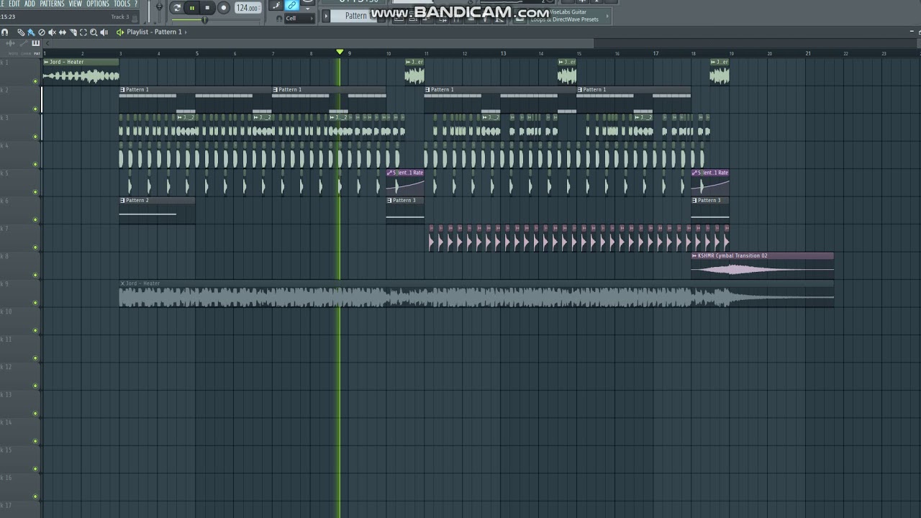Screen dimensions: 921x518
Task: Select the Draw pencil tool
Action: (21, 32)
